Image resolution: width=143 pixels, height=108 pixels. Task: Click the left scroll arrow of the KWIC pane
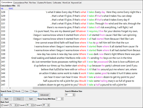(x=10, y=88)
